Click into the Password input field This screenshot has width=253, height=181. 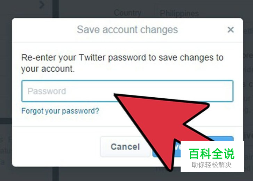point(127,91)
